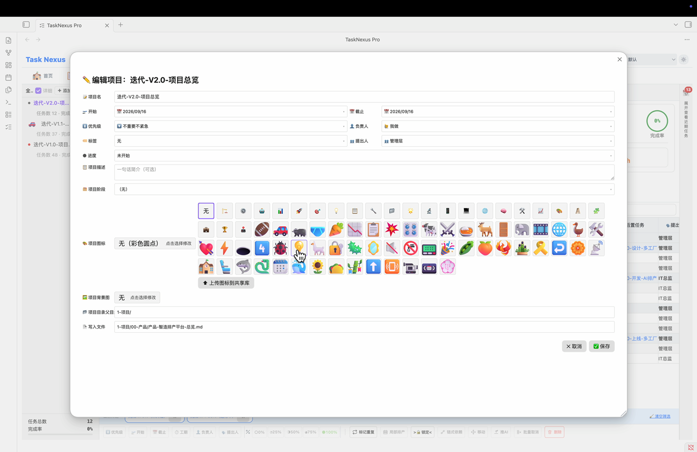697x452 pixels.
Task: Pick the shark project icon
Action: tap(243, 267)
